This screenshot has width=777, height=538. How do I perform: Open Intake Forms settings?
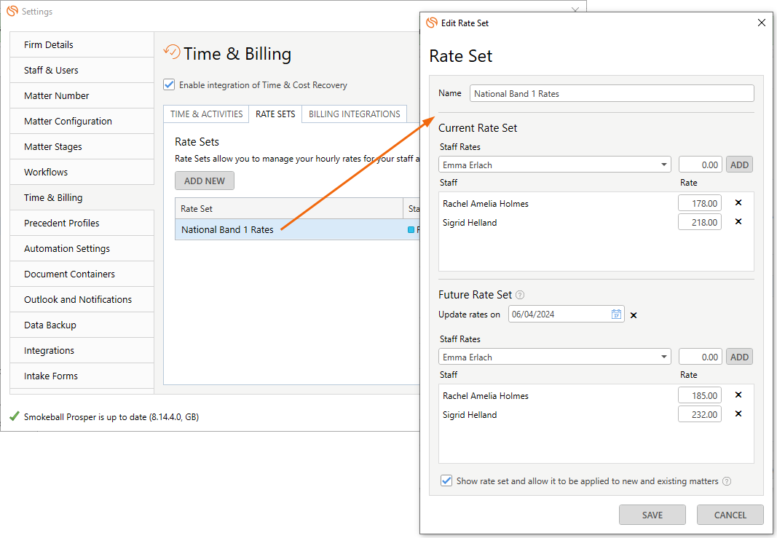[82, 376]
